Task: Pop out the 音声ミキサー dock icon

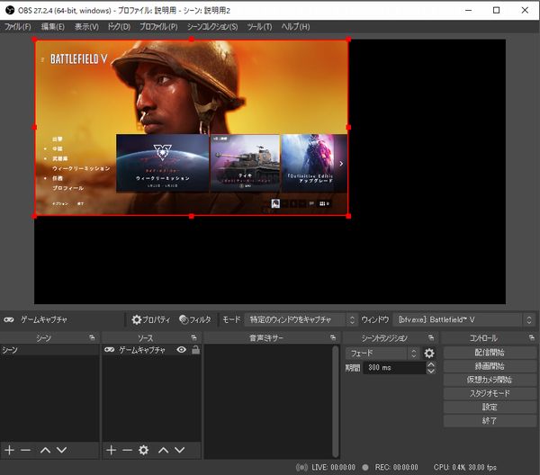Action: point(333,337)
